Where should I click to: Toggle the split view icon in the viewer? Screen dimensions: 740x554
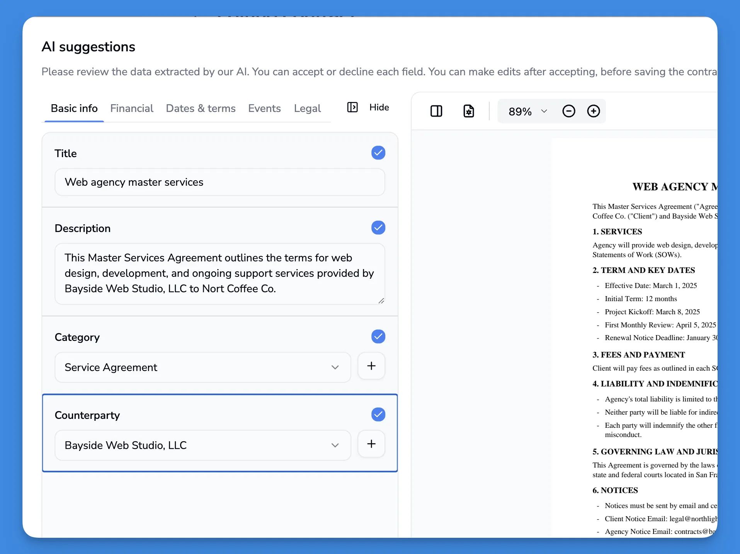(x=436, y=111)
